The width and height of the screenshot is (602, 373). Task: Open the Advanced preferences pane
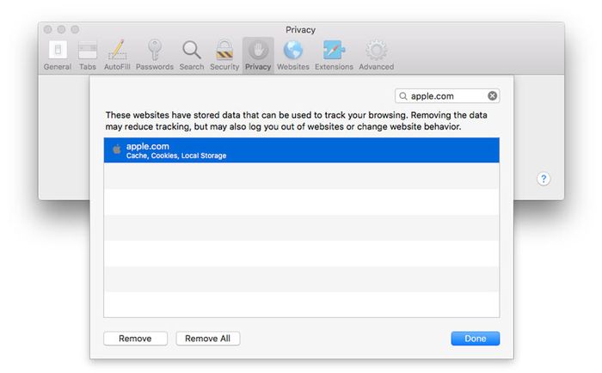coord(377,55)
